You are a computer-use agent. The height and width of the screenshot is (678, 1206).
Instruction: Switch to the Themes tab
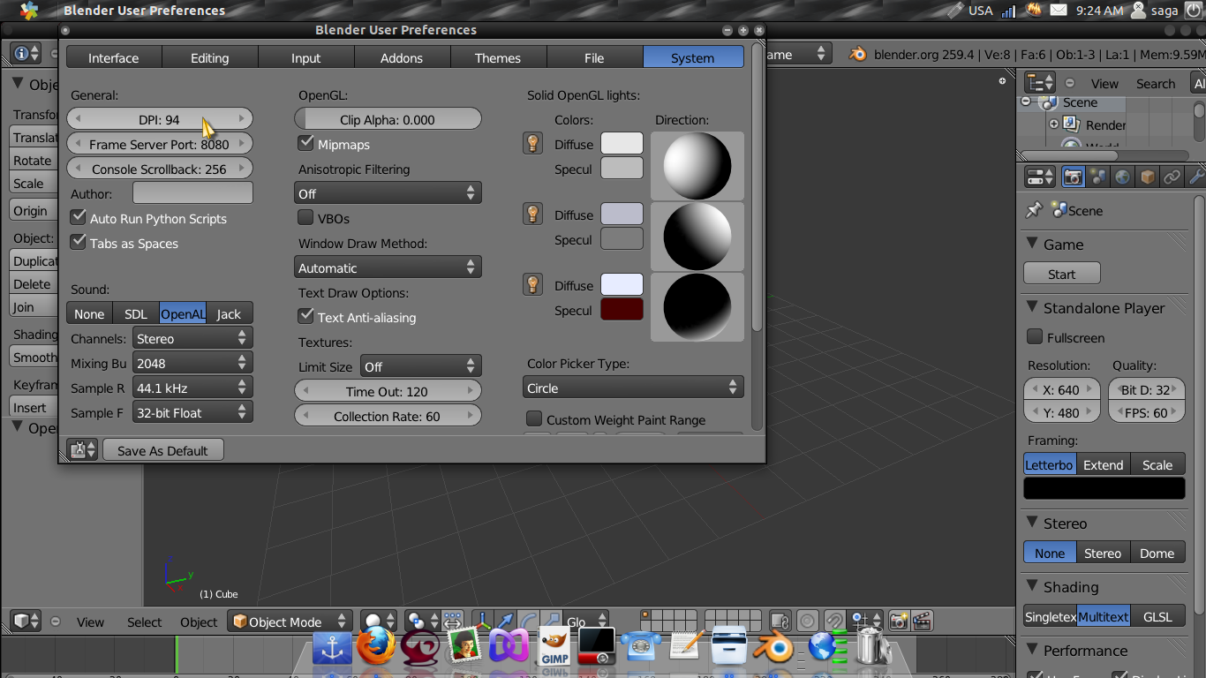coord(499,57)
